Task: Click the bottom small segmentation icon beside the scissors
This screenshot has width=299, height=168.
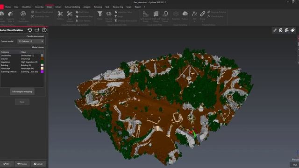Action: 77,21
